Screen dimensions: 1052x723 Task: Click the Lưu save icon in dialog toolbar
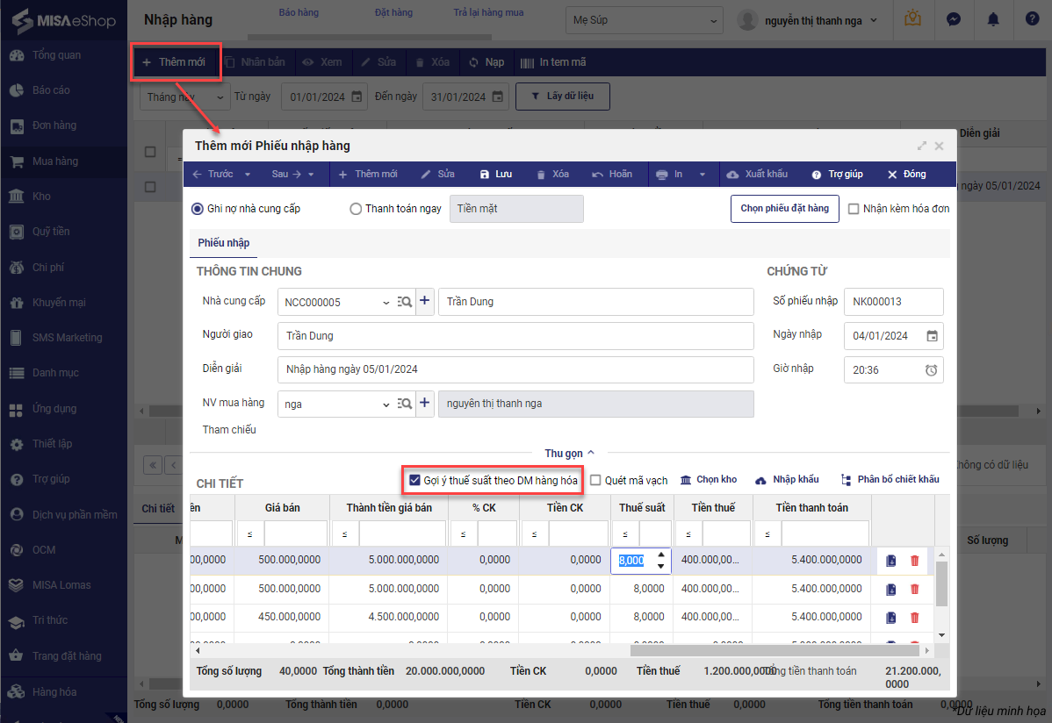pos(484,175)
